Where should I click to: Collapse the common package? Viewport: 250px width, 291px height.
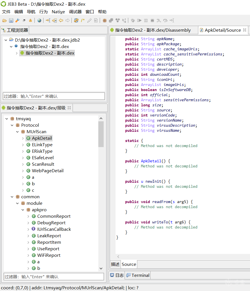(12, 197)
